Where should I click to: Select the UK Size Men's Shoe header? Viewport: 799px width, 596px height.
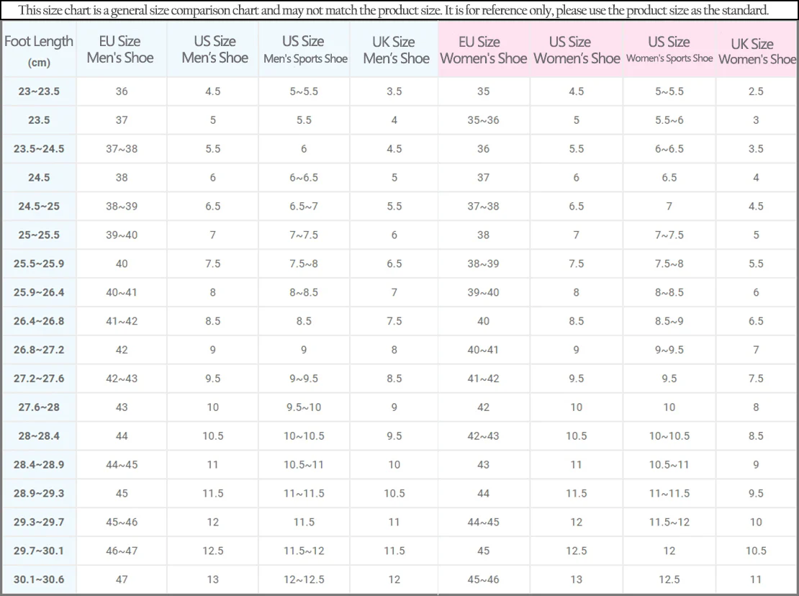click(394, 50)
